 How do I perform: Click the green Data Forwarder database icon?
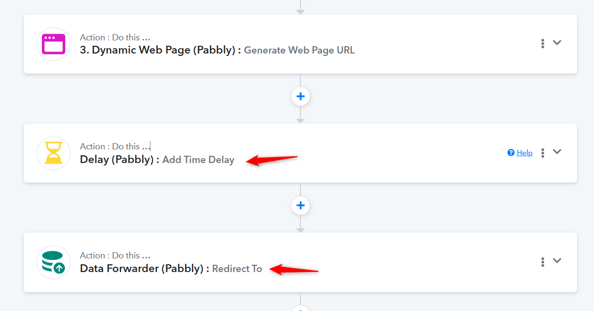(54, 262)
